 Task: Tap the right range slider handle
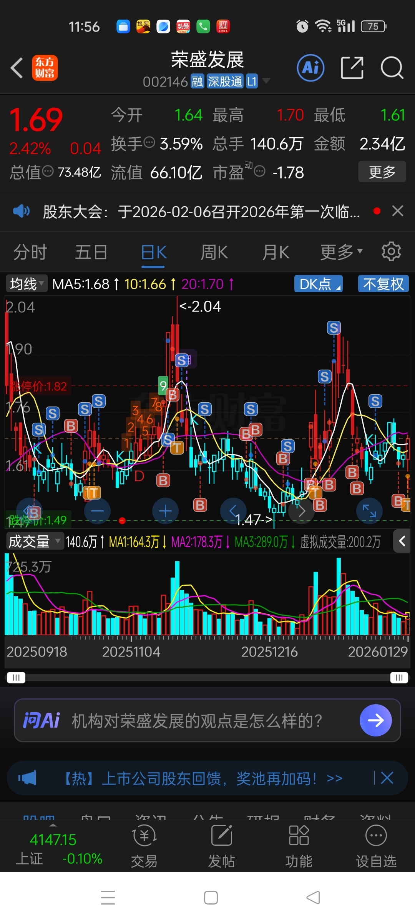(x=399, y=677)
